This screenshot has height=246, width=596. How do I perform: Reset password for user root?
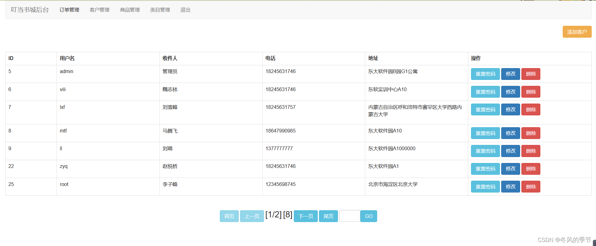coord(485,187)
